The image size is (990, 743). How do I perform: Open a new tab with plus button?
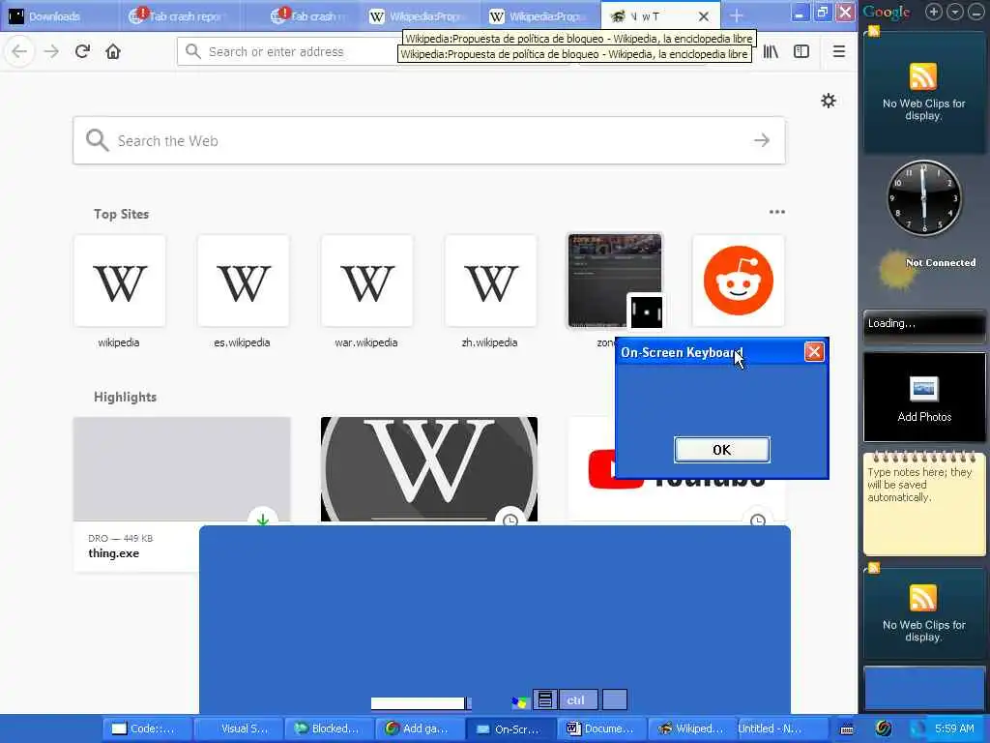736,15
